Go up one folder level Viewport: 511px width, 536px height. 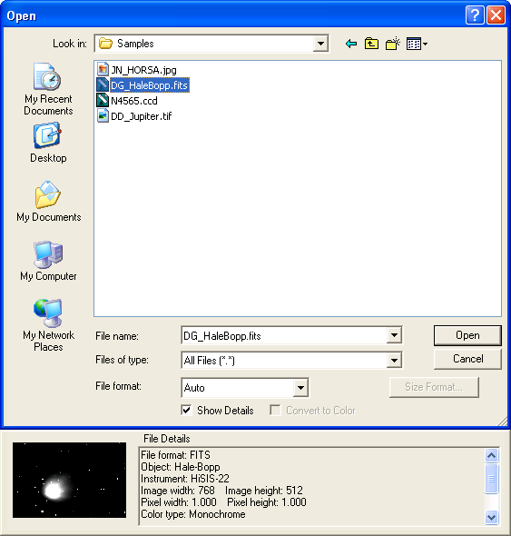click(x=371, y=44)
